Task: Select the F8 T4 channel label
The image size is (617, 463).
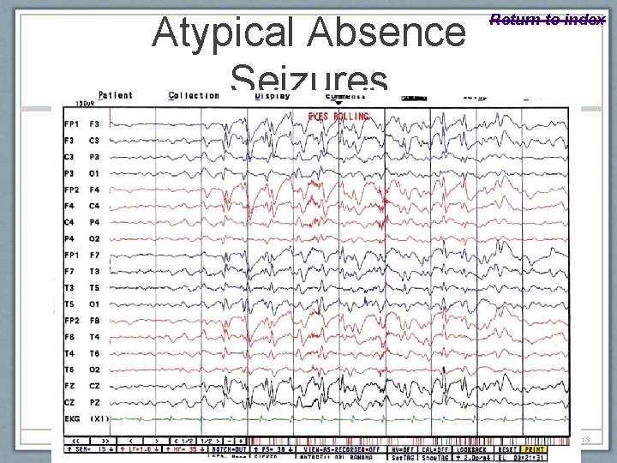Action: (82, 337)
